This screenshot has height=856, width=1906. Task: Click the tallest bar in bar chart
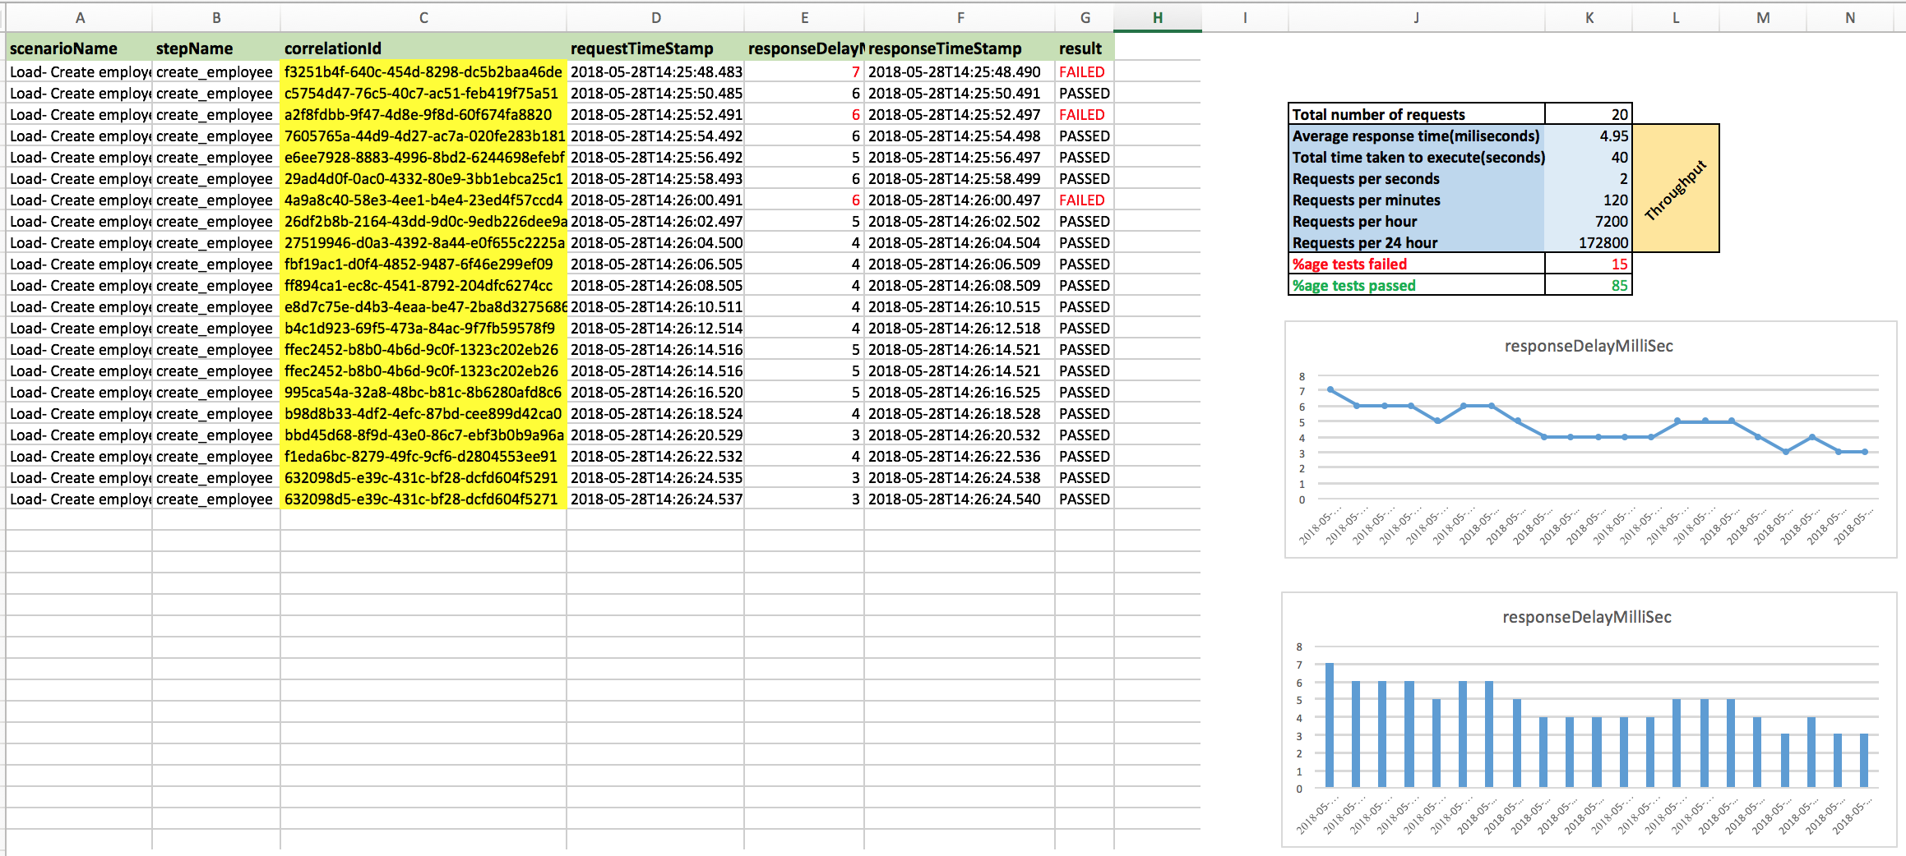1329,725
